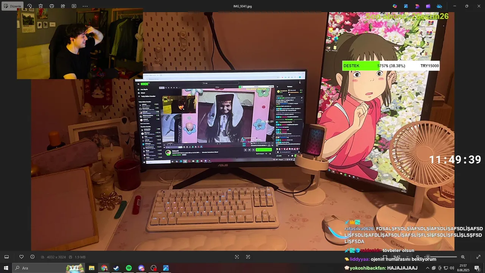Click the DESTEK donation progress bar
485x273 pixels.
[x=391, y=66]
